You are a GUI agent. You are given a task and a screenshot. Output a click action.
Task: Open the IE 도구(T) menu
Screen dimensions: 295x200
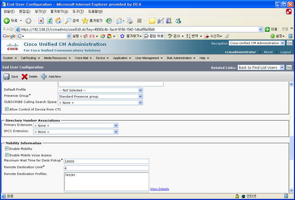pyautogui.click(x=78, y=12)
